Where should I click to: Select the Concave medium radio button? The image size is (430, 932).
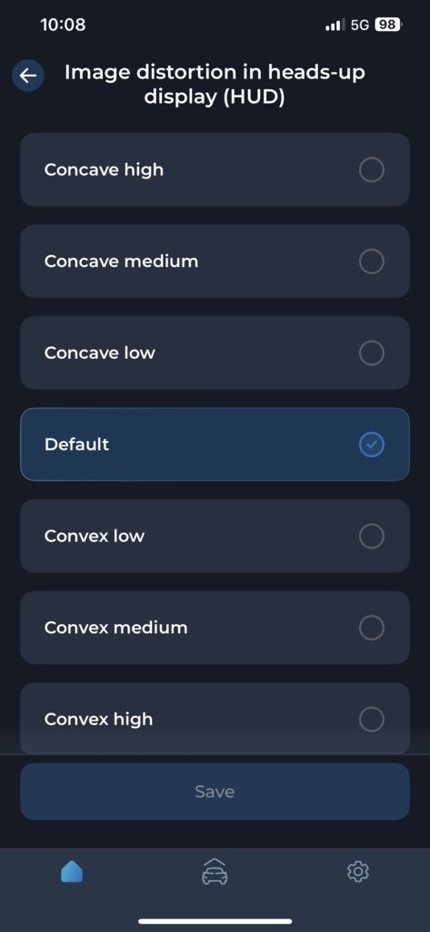pos(372,261)
